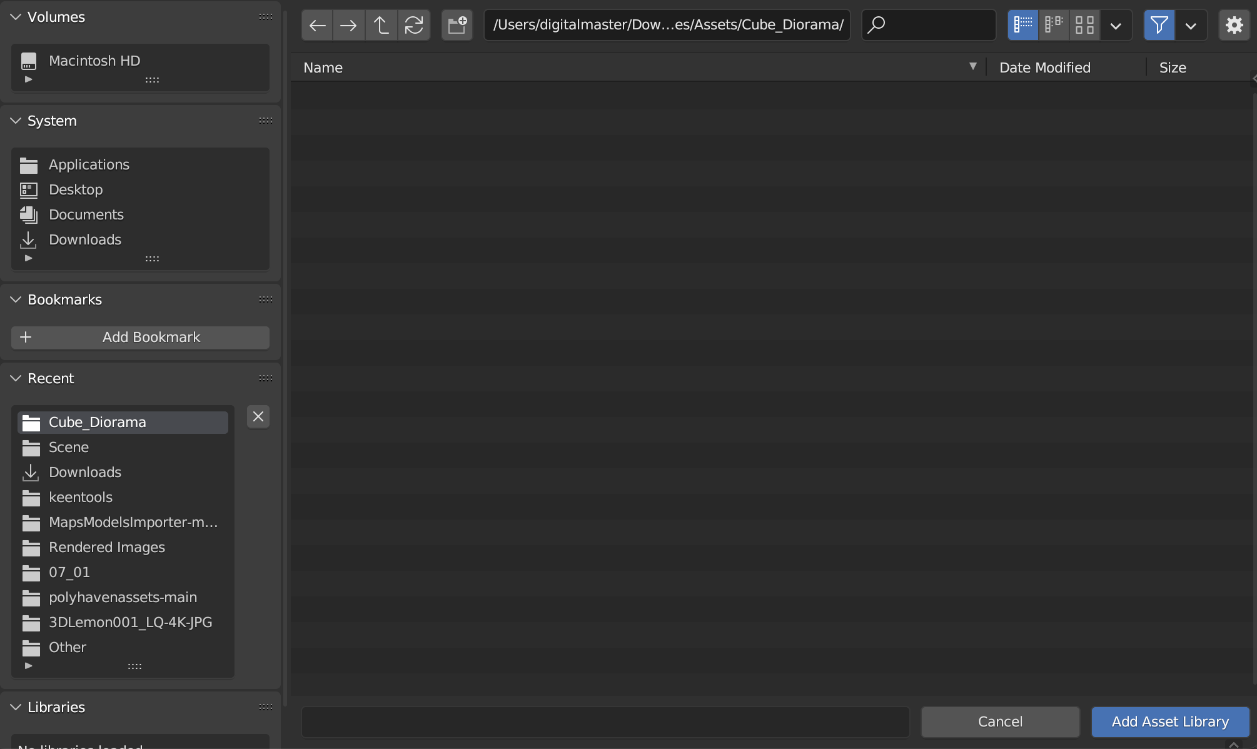The height and width of the screenshot is (749, 1257).
Task: Click the Add Asset Library button
Action: 1169,721
